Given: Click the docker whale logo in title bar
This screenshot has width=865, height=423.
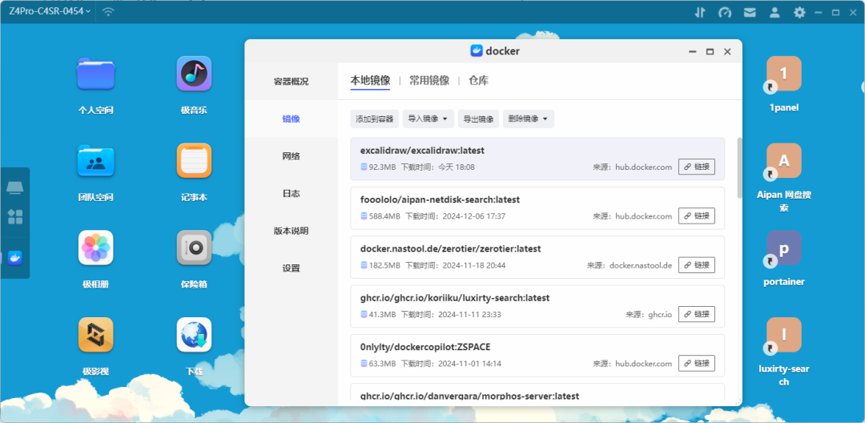Looking at the screenshot, I should 477,51.
